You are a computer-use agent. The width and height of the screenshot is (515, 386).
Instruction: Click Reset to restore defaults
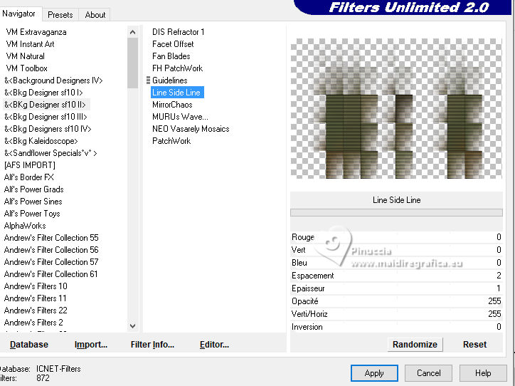pos(474,345)
